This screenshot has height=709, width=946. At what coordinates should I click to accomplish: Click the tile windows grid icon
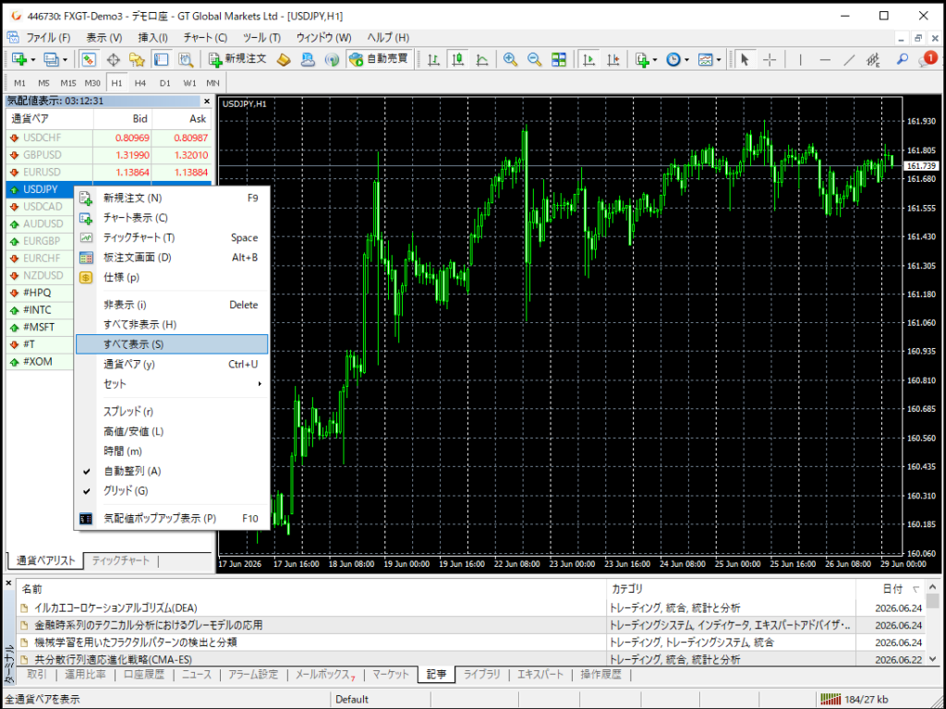pyautogui.click(x=559, y=59)
